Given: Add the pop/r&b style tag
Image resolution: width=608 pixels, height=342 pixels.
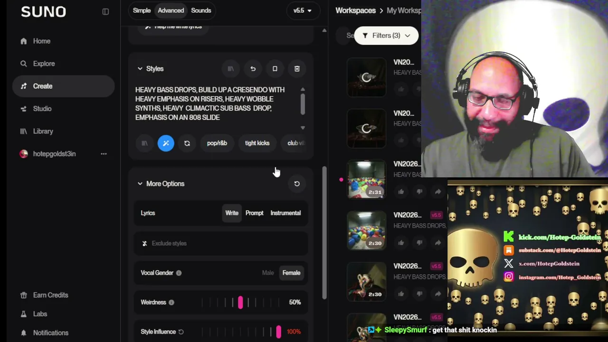Looking at the screenshot, I should click(x=217, y=143).
